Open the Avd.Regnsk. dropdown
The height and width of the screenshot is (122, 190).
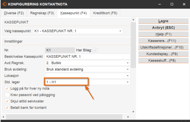point(128,63)
